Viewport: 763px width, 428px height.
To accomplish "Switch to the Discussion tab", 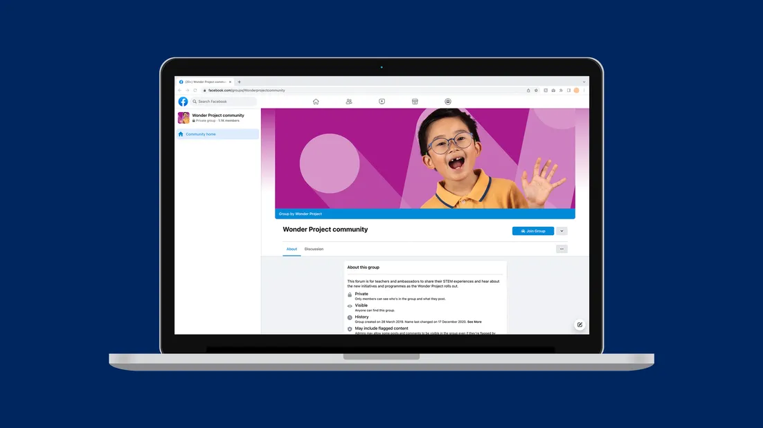I will [x=314, y=249].
